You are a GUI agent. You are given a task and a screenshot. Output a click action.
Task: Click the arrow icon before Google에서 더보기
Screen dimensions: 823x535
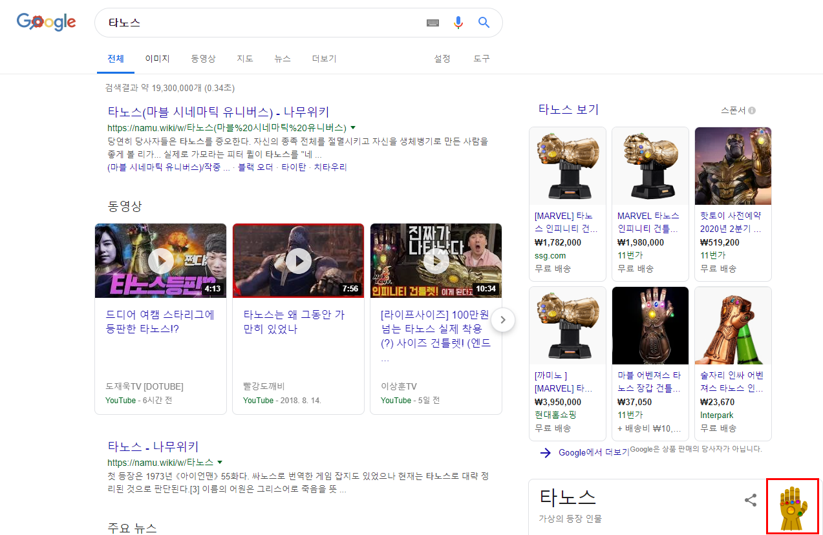546,452
